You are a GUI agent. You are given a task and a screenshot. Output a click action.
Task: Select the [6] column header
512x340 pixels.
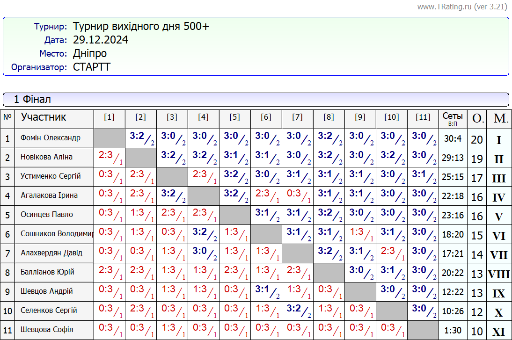266,117
